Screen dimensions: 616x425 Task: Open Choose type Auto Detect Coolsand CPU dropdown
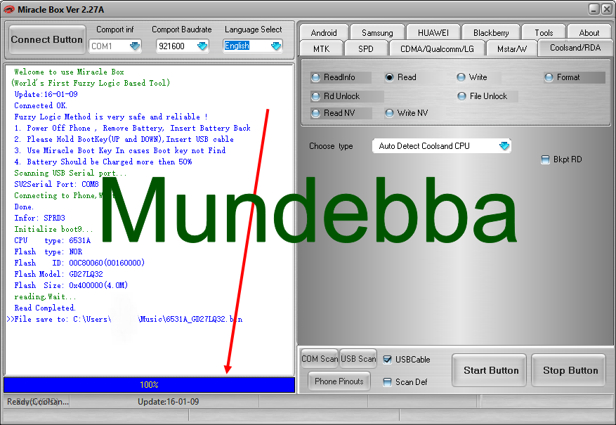[x=441, y=146]
